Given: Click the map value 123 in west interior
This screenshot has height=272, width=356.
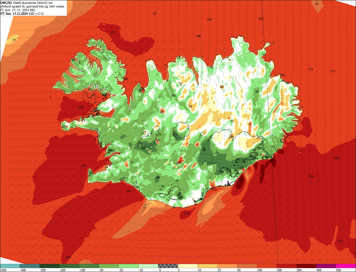Looking at the screenshot, I should point(158,140).
